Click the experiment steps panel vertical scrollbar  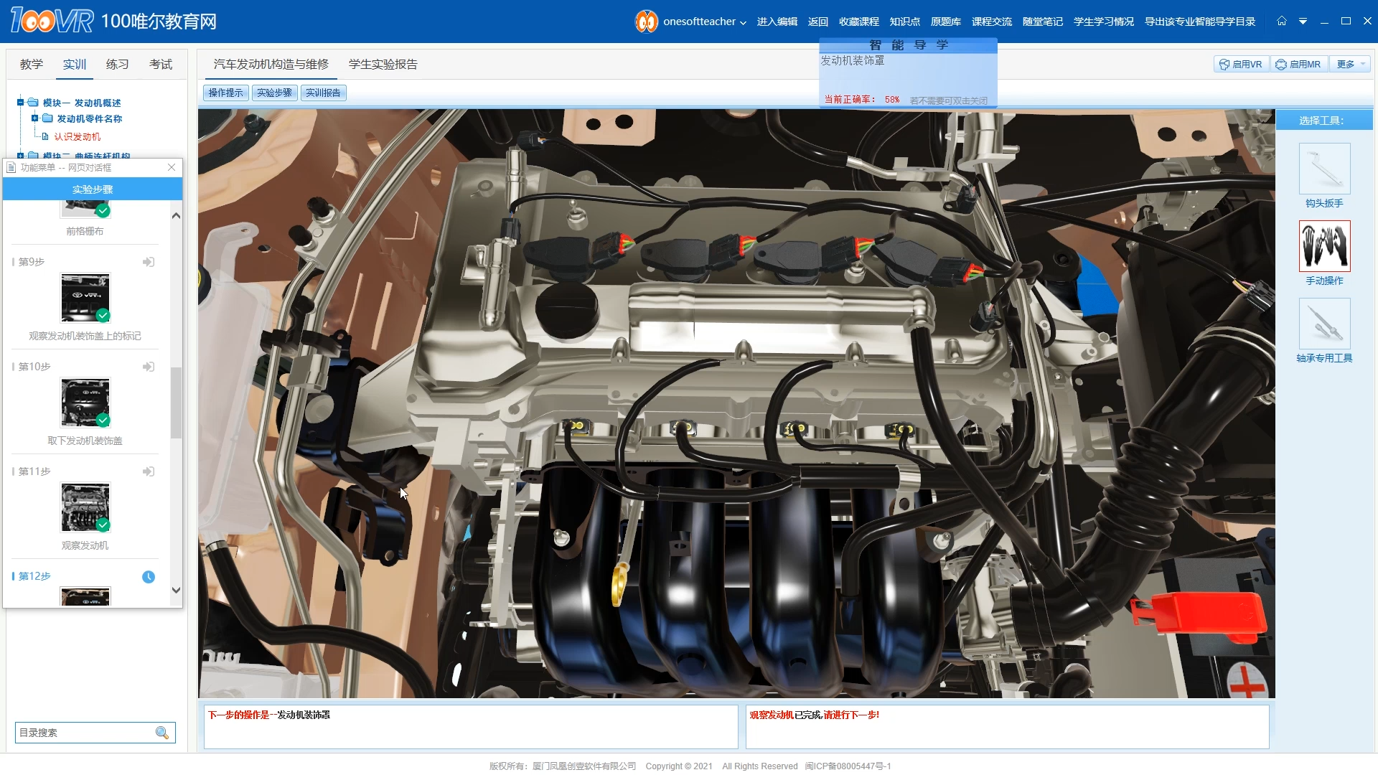176,402
